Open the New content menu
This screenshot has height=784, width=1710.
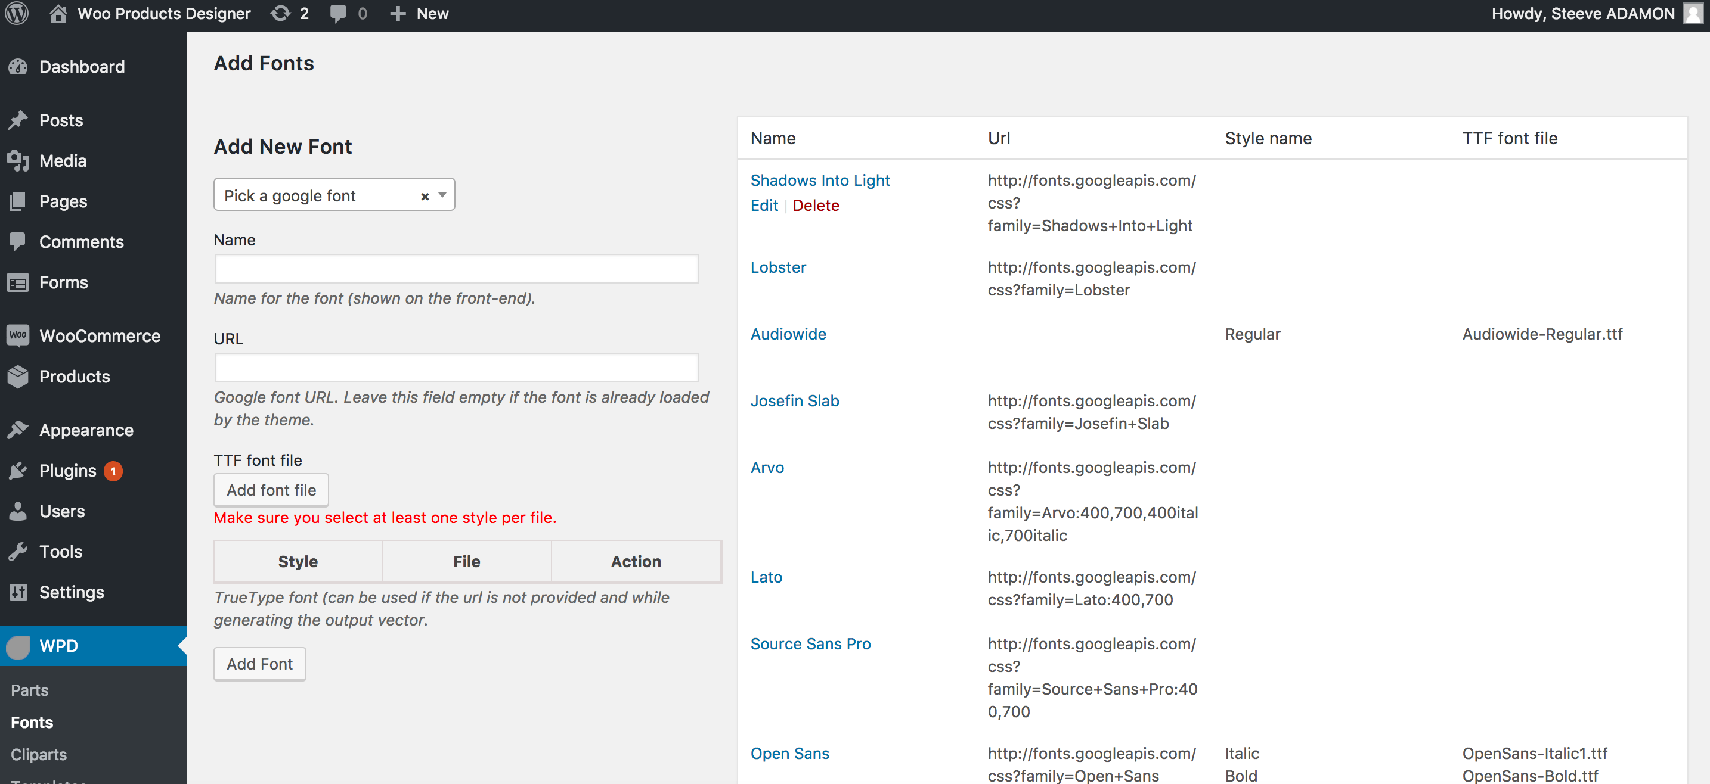pyautogui.click(x=420, y=13)
